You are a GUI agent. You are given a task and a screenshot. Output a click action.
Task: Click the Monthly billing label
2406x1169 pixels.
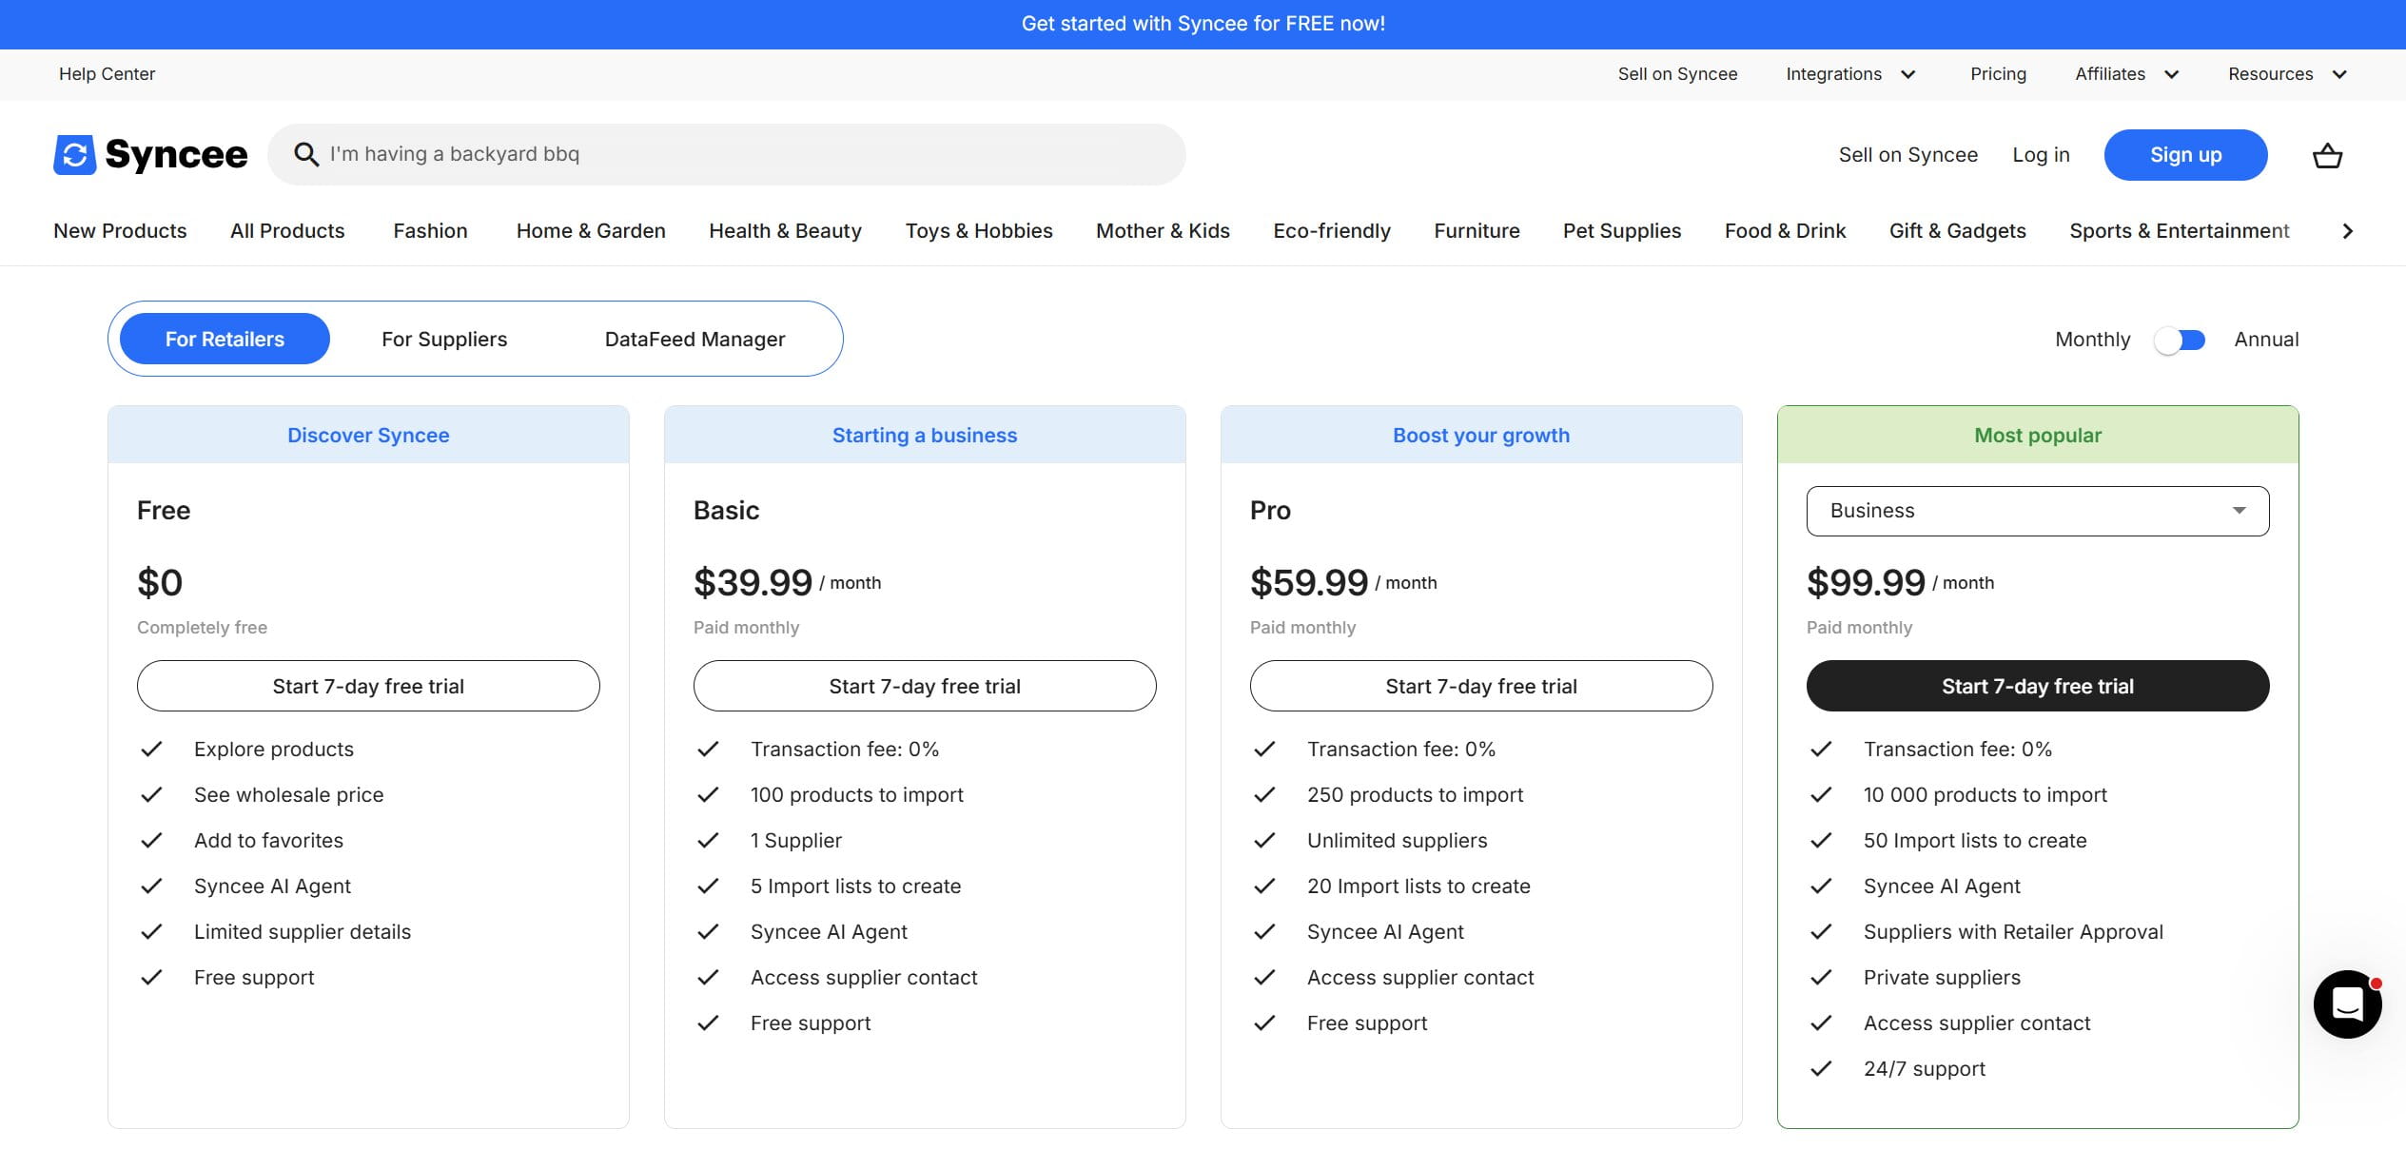click(x=2092, y=340)
